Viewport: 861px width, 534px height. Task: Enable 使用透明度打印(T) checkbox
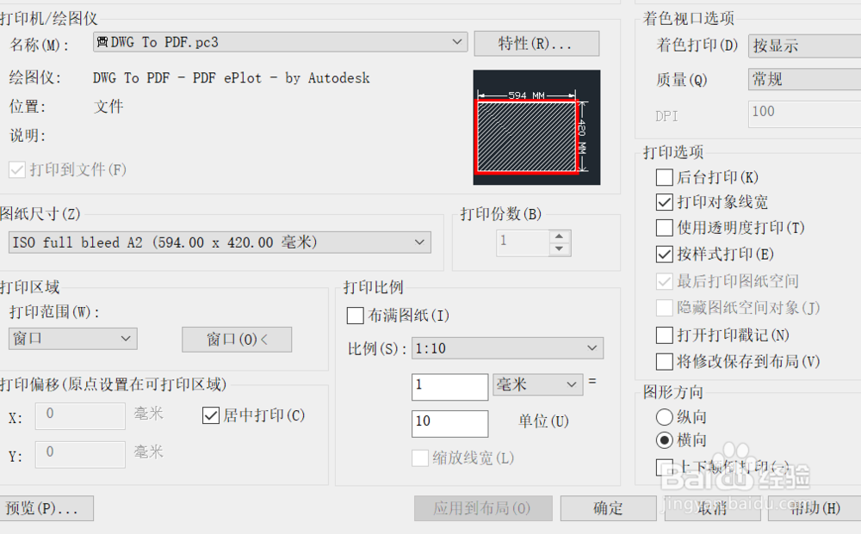tap(665, 228)
